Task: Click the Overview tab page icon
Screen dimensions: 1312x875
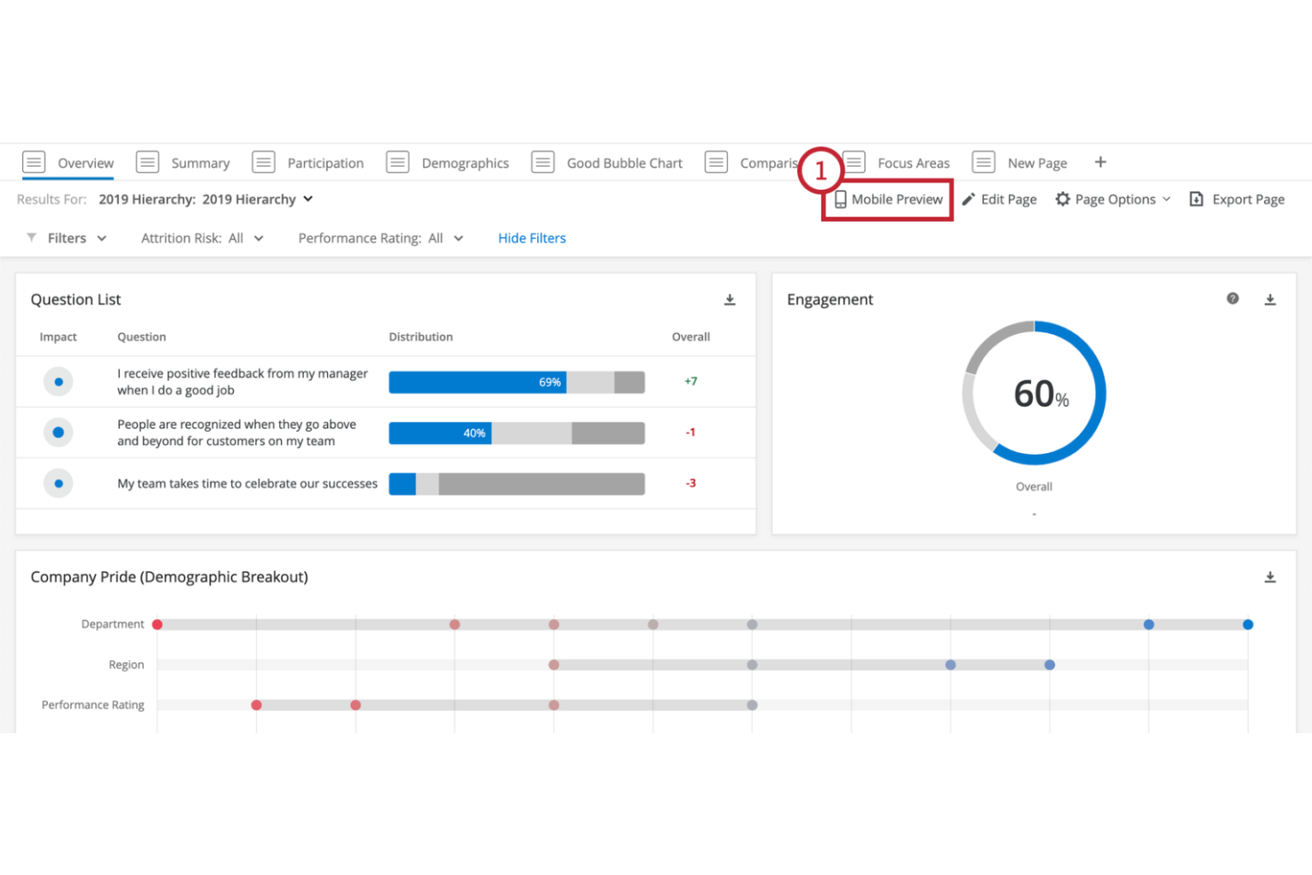Action: [x=34, y=162]
